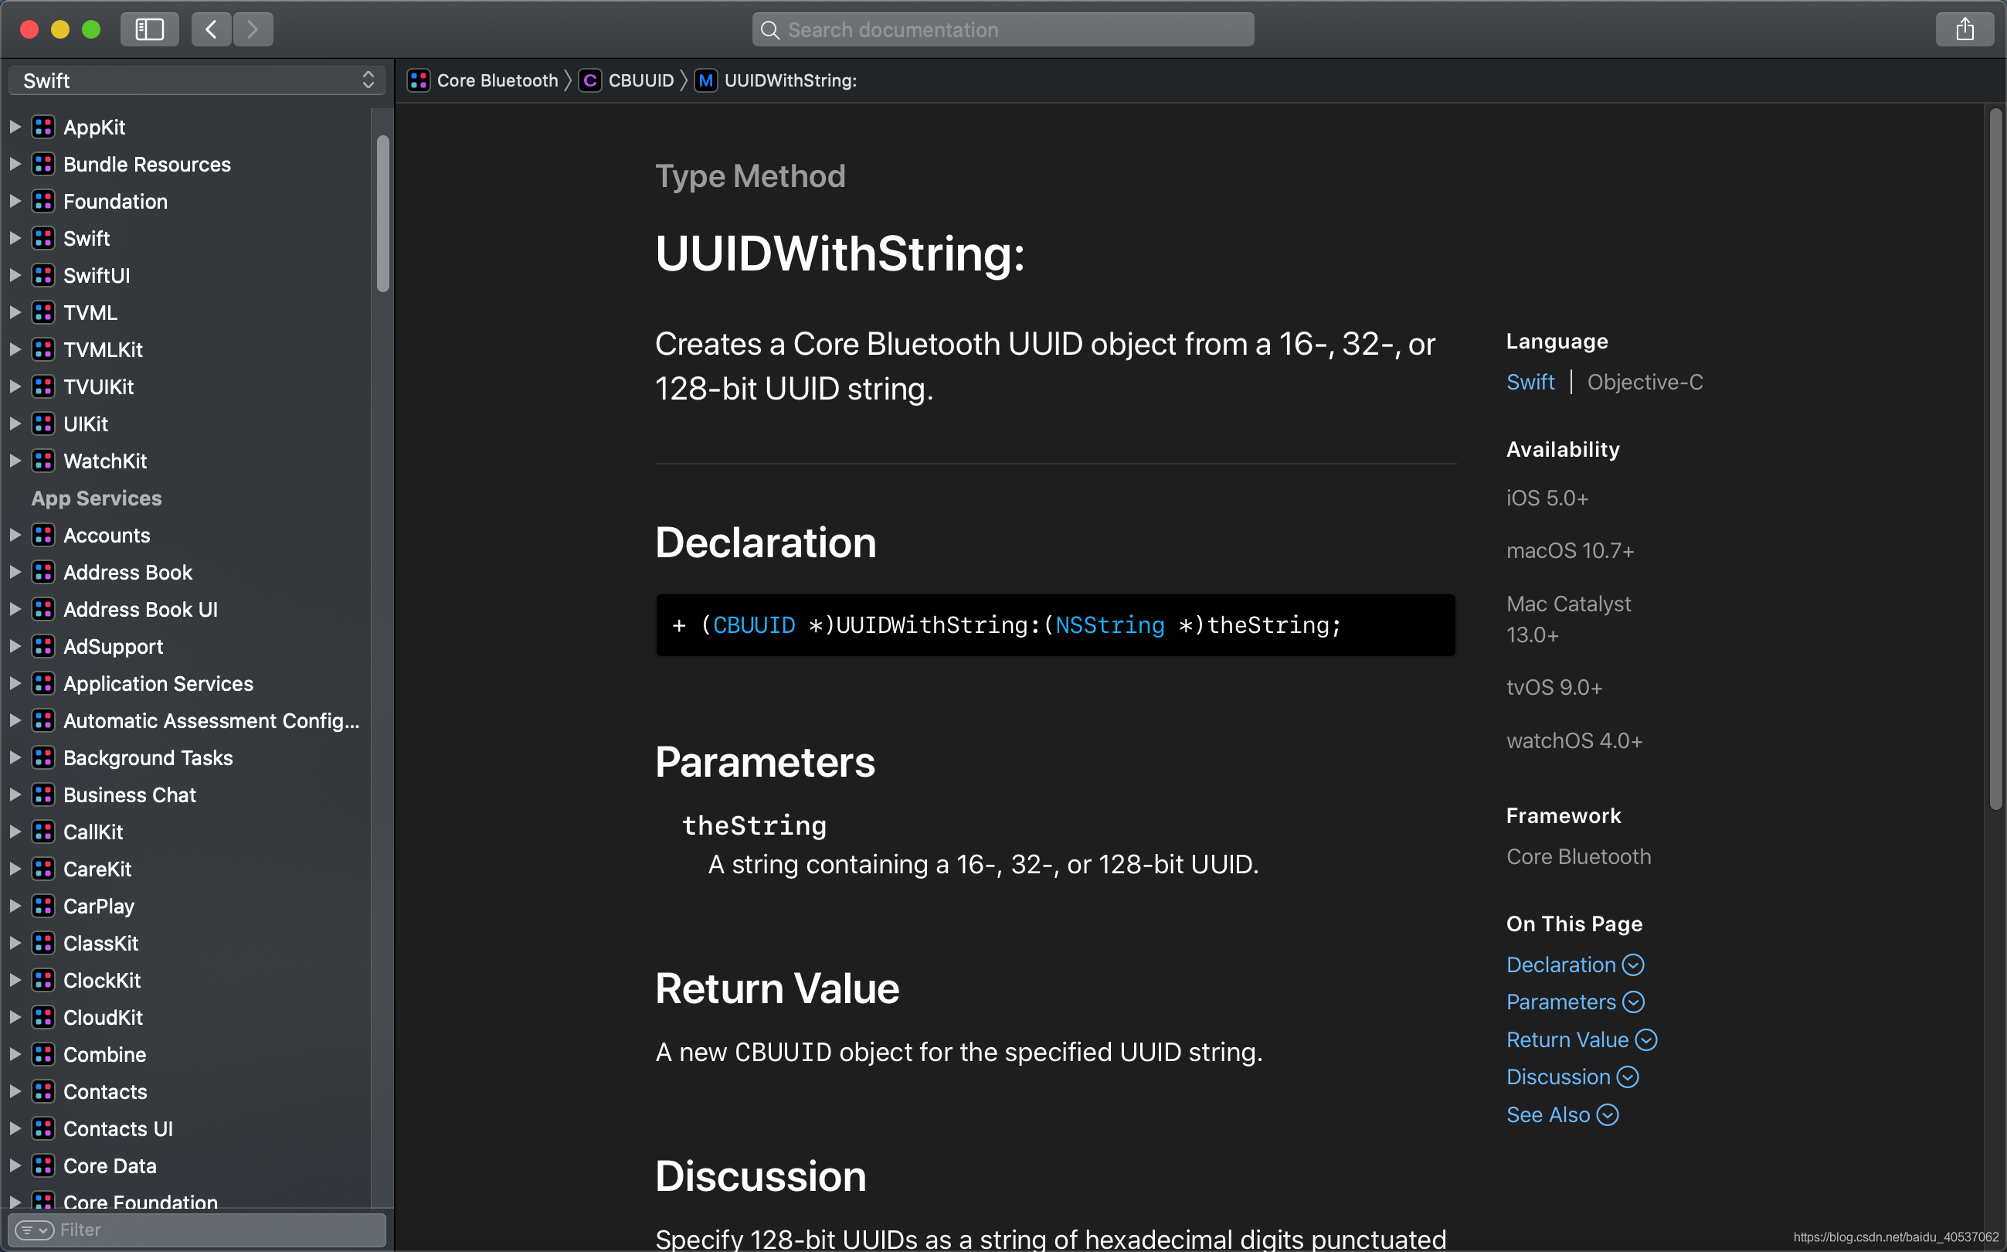Screen dimensions: 2007x1252
Task: Click the SwiftUI framework icon
Action: [x=43, y=275]
